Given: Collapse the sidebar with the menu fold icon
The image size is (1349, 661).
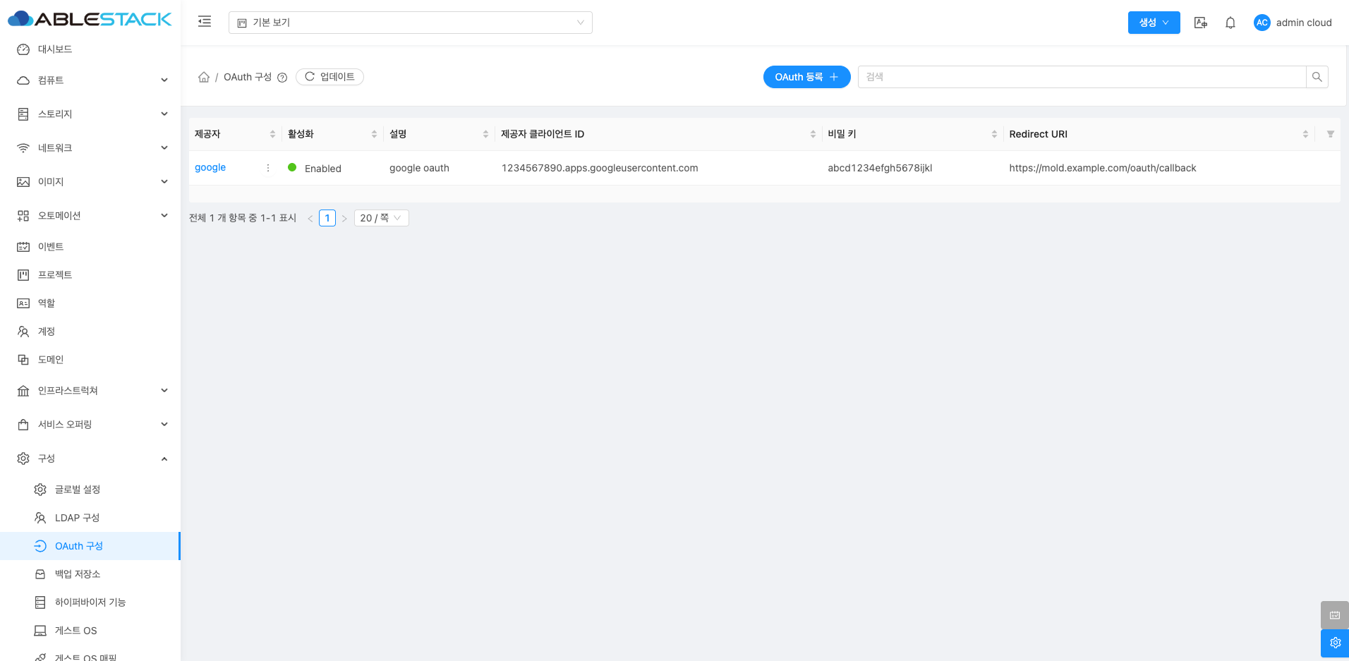Looking at the screenshot, I should point(205,22).
